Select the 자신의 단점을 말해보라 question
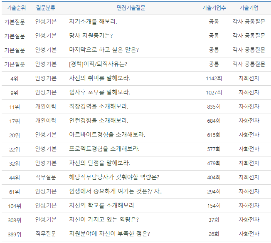Screen dimensions: 271x243 [x=99, y=163]
